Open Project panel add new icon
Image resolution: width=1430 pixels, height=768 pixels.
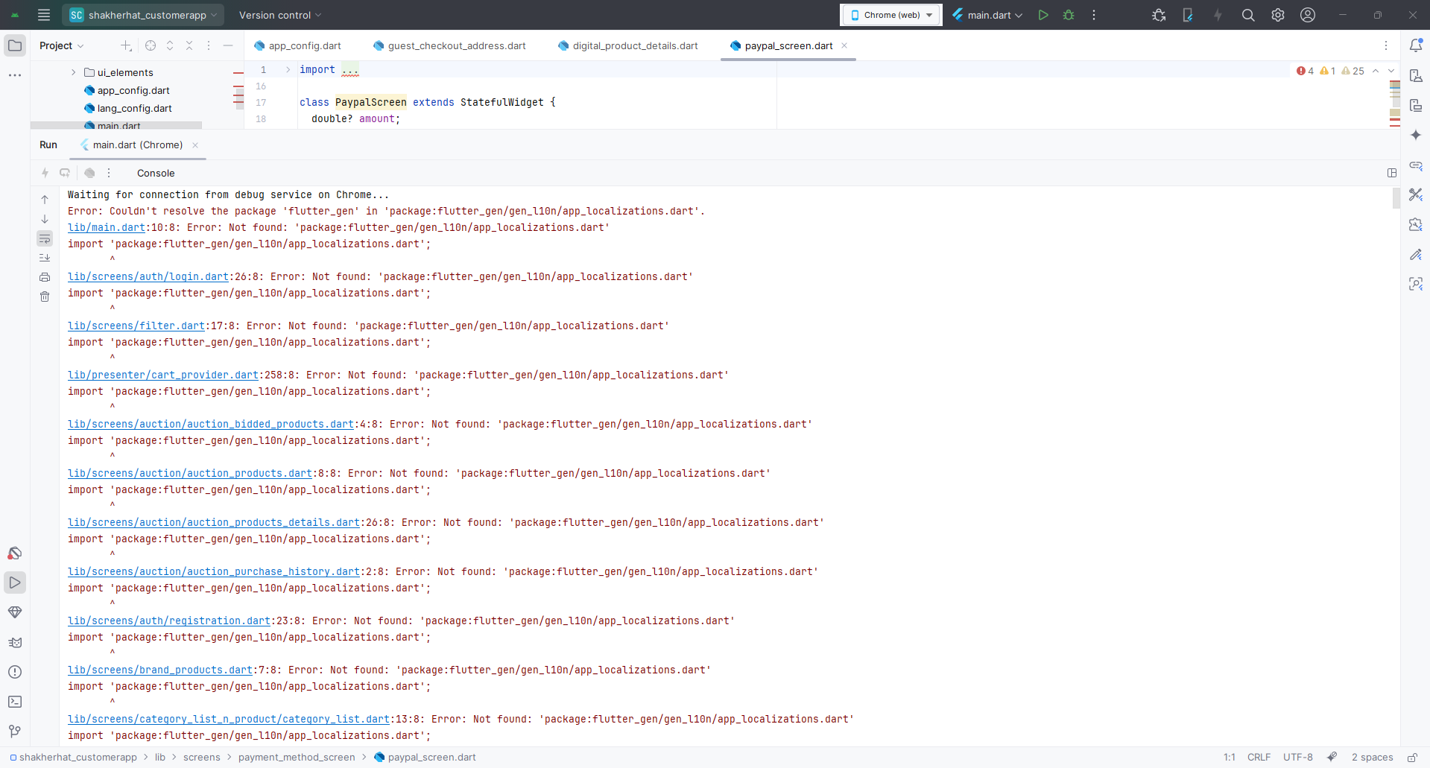click(126, 45)
